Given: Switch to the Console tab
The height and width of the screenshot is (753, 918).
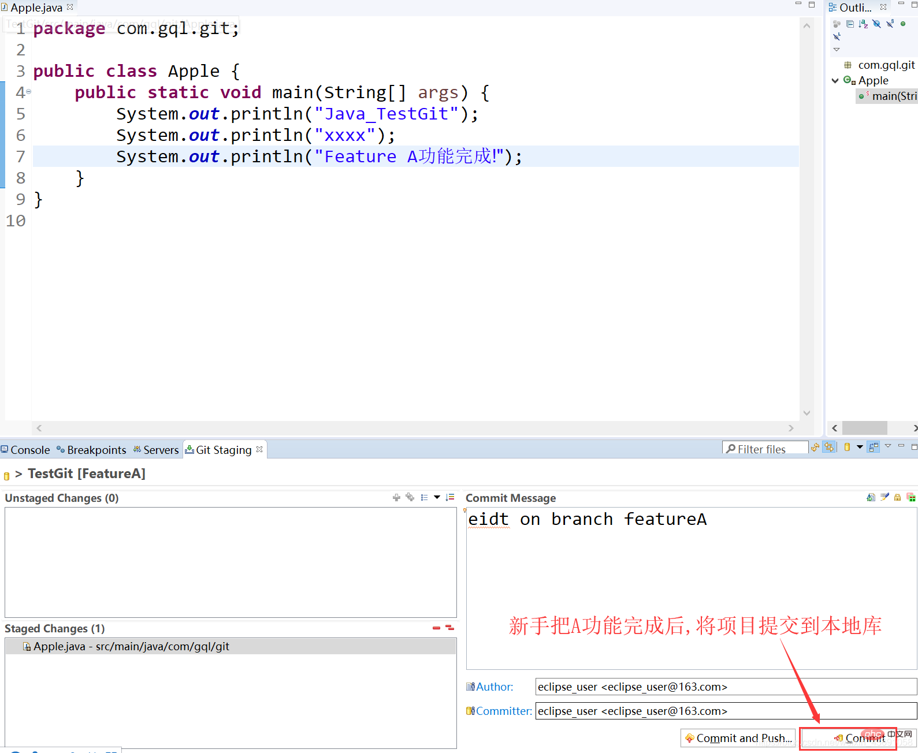Looking at the screenshot, I should [x=25, y=450].
